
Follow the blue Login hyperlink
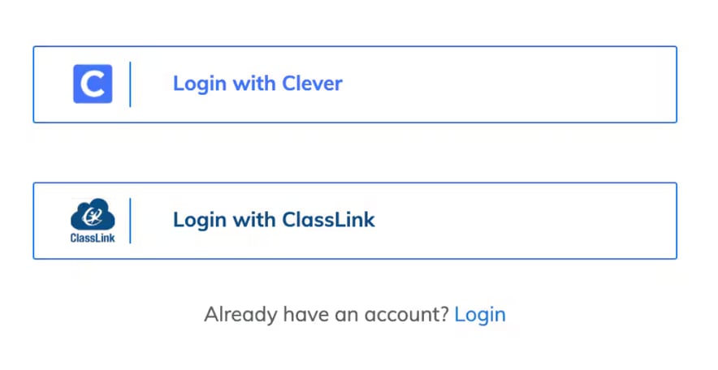480,315
